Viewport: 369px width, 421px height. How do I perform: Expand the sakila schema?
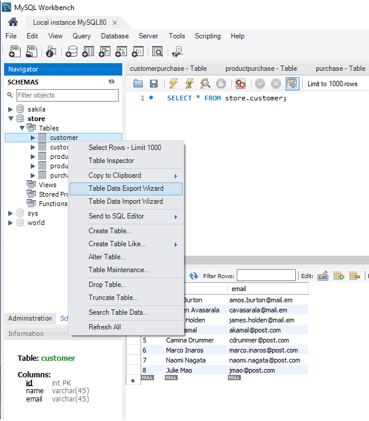pyautogui.click(x=11, y=109)
